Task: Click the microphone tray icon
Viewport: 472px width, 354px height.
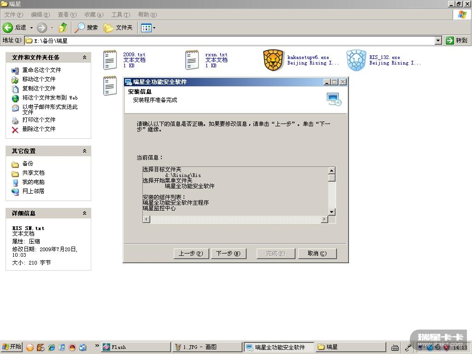Action: point(408,348)
